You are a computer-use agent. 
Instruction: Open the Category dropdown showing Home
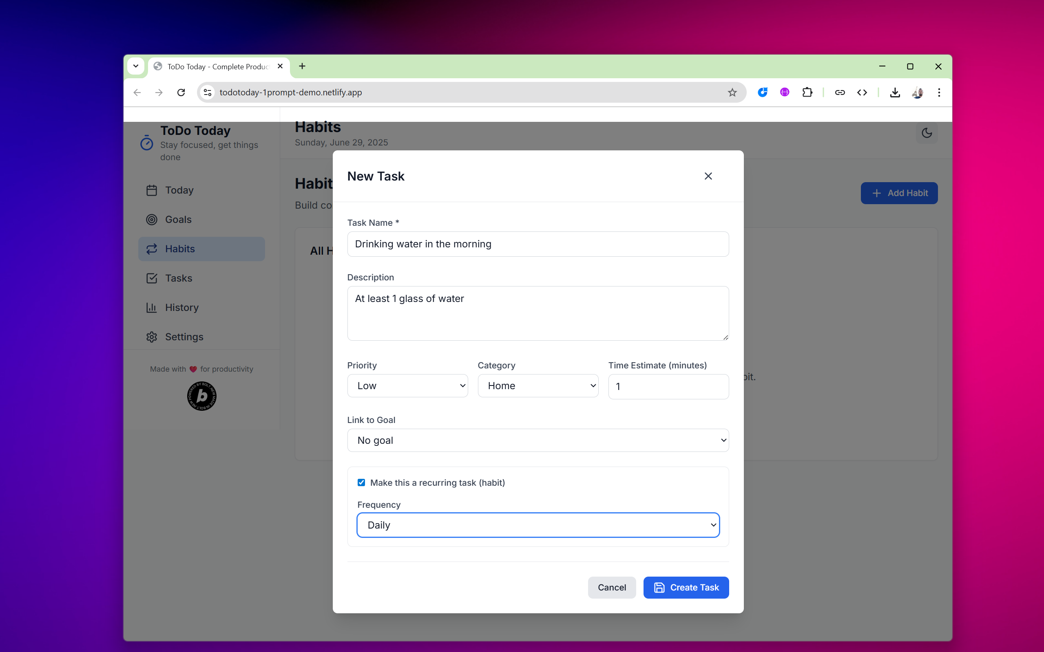click(537, 385)
